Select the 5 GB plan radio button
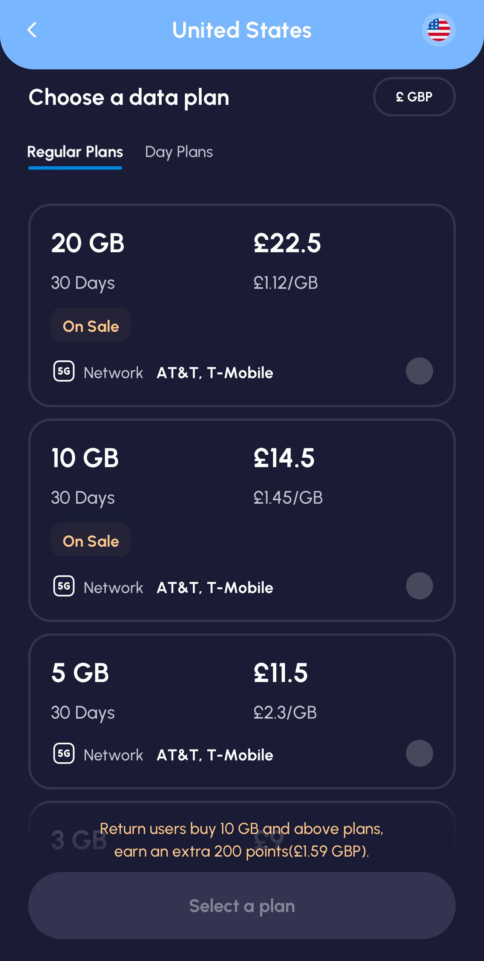 [x=419, y=753]
